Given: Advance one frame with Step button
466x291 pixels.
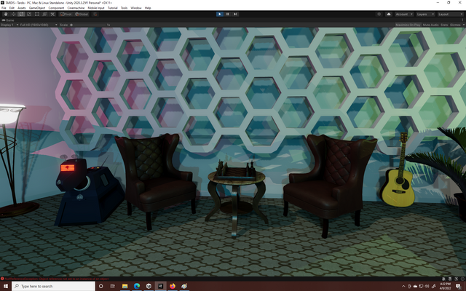Looking at the screenshot, I should [x=235, y=14].
